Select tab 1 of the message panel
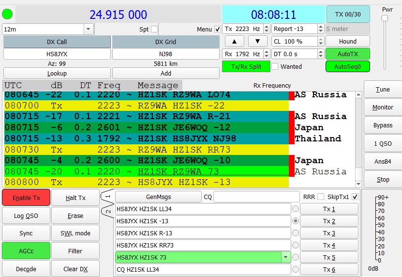 108,197
